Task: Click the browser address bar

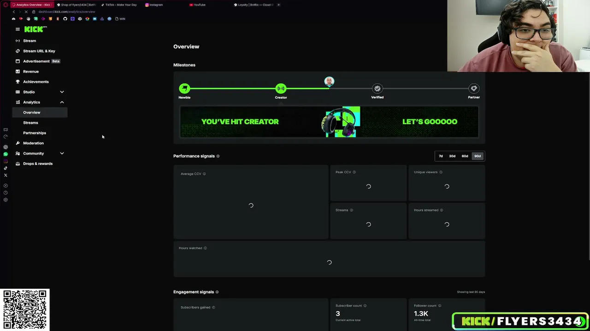Action: coord(67,11)
